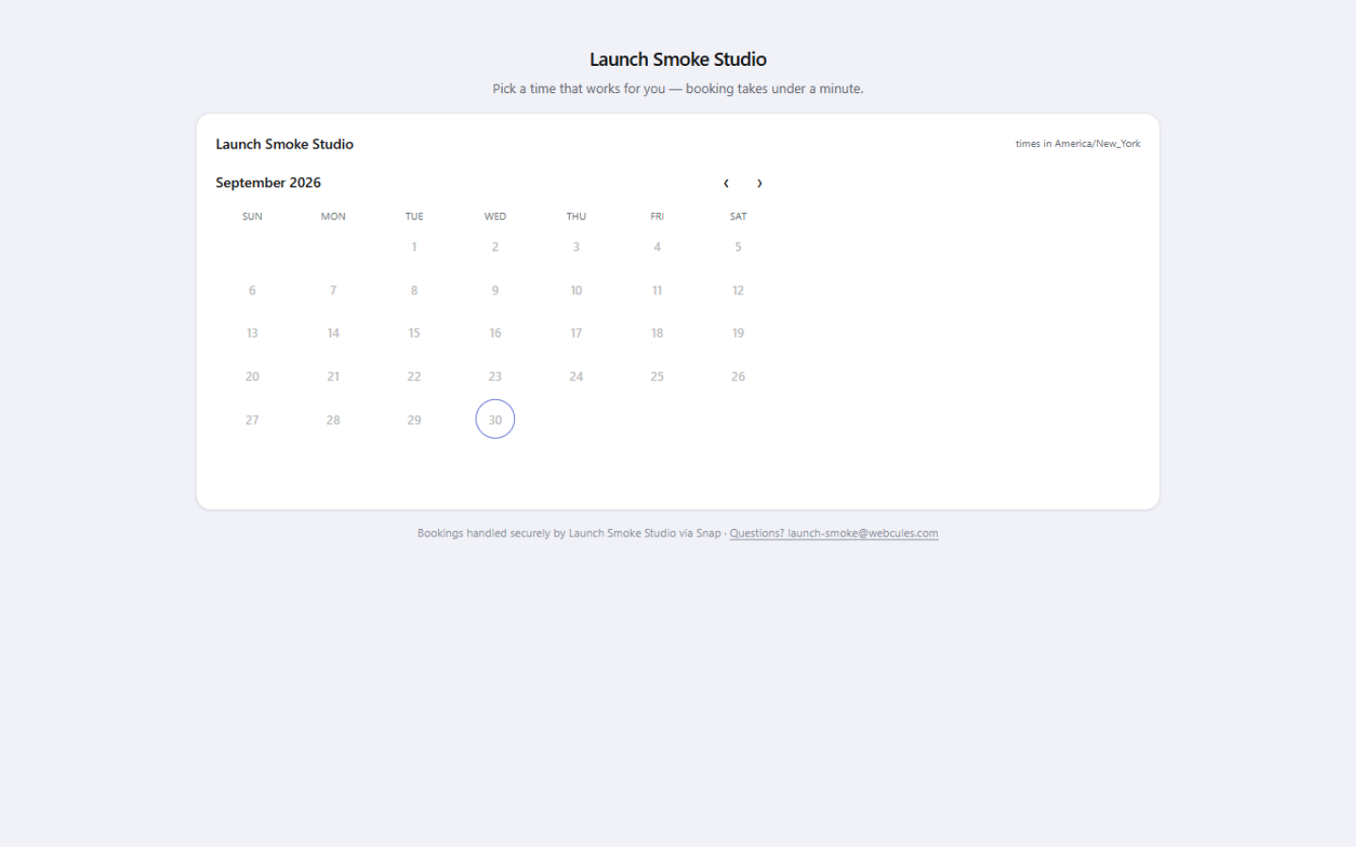Choose date 27 in calendar
The width and height of the screenshot is (1356, 847).
point(252,420)
